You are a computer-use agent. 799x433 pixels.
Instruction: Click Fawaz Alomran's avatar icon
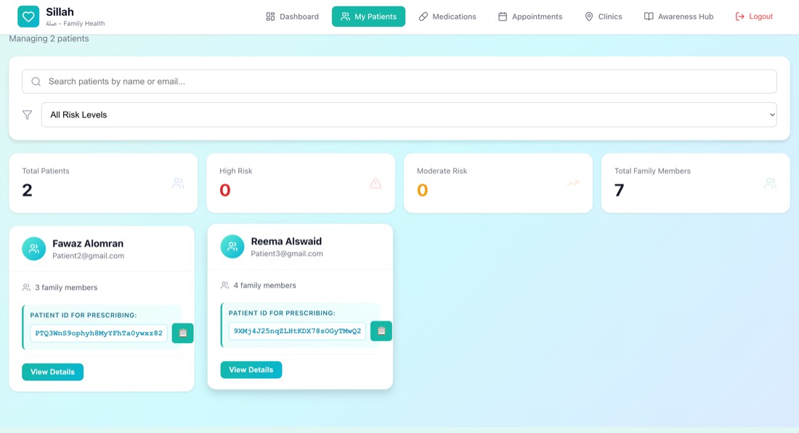point(33,249)
